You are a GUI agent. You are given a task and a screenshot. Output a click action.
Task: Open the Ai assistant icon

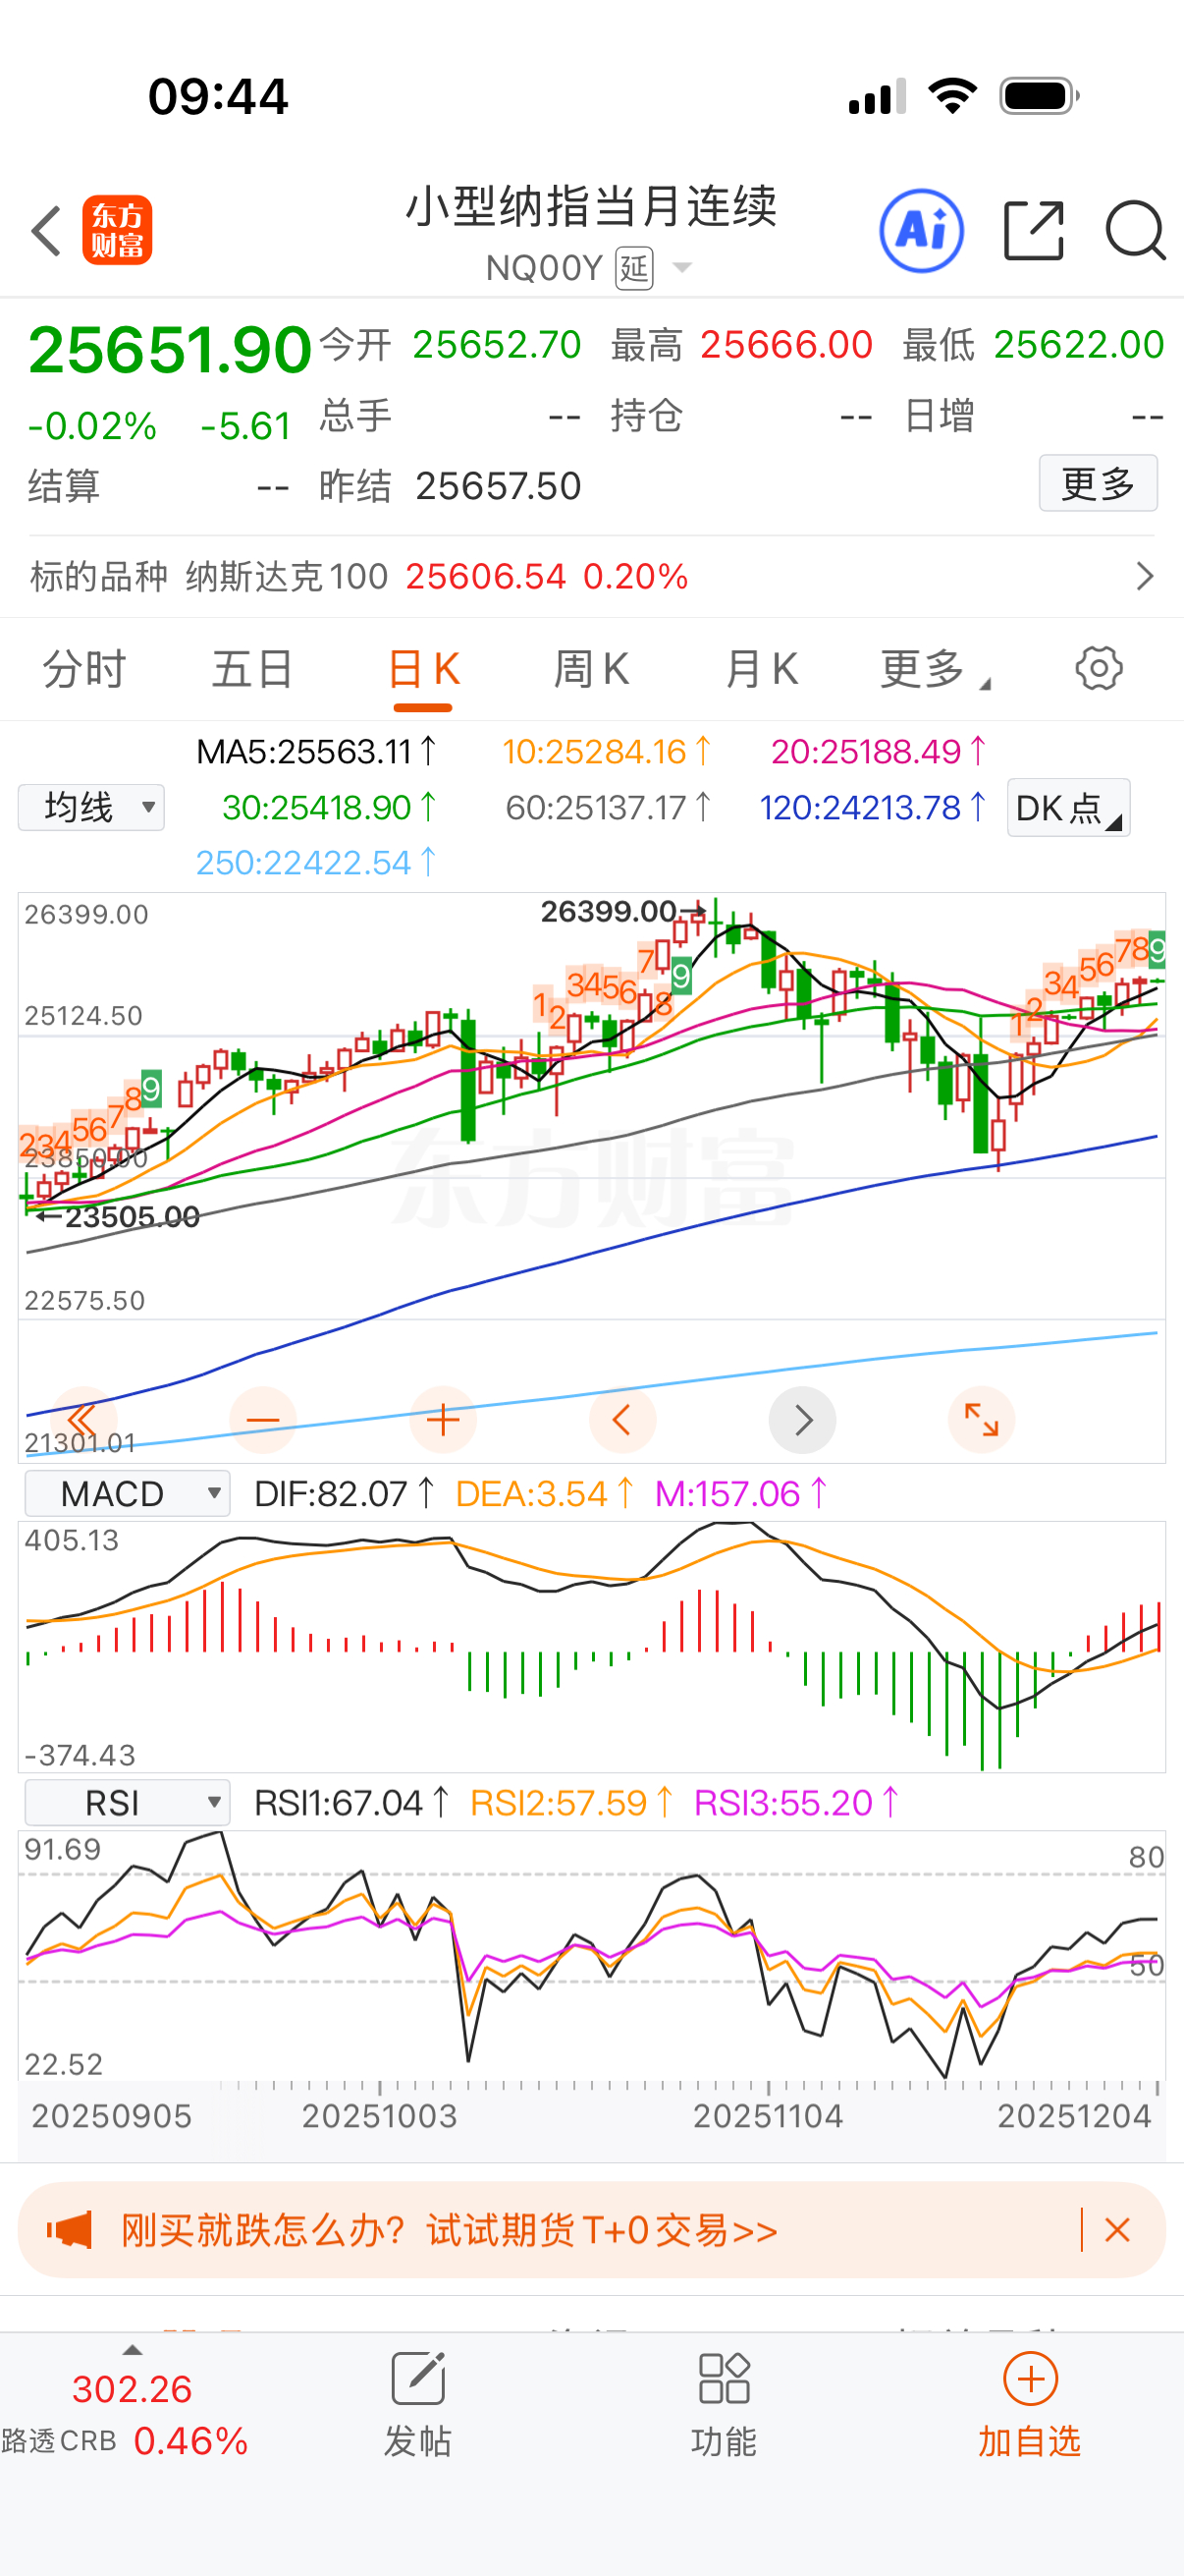coord(921,231)
